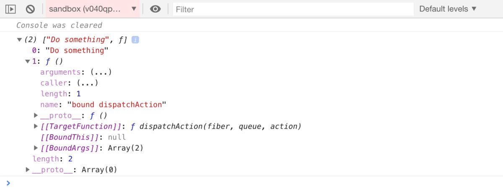Clear the console output

(30, 9)
